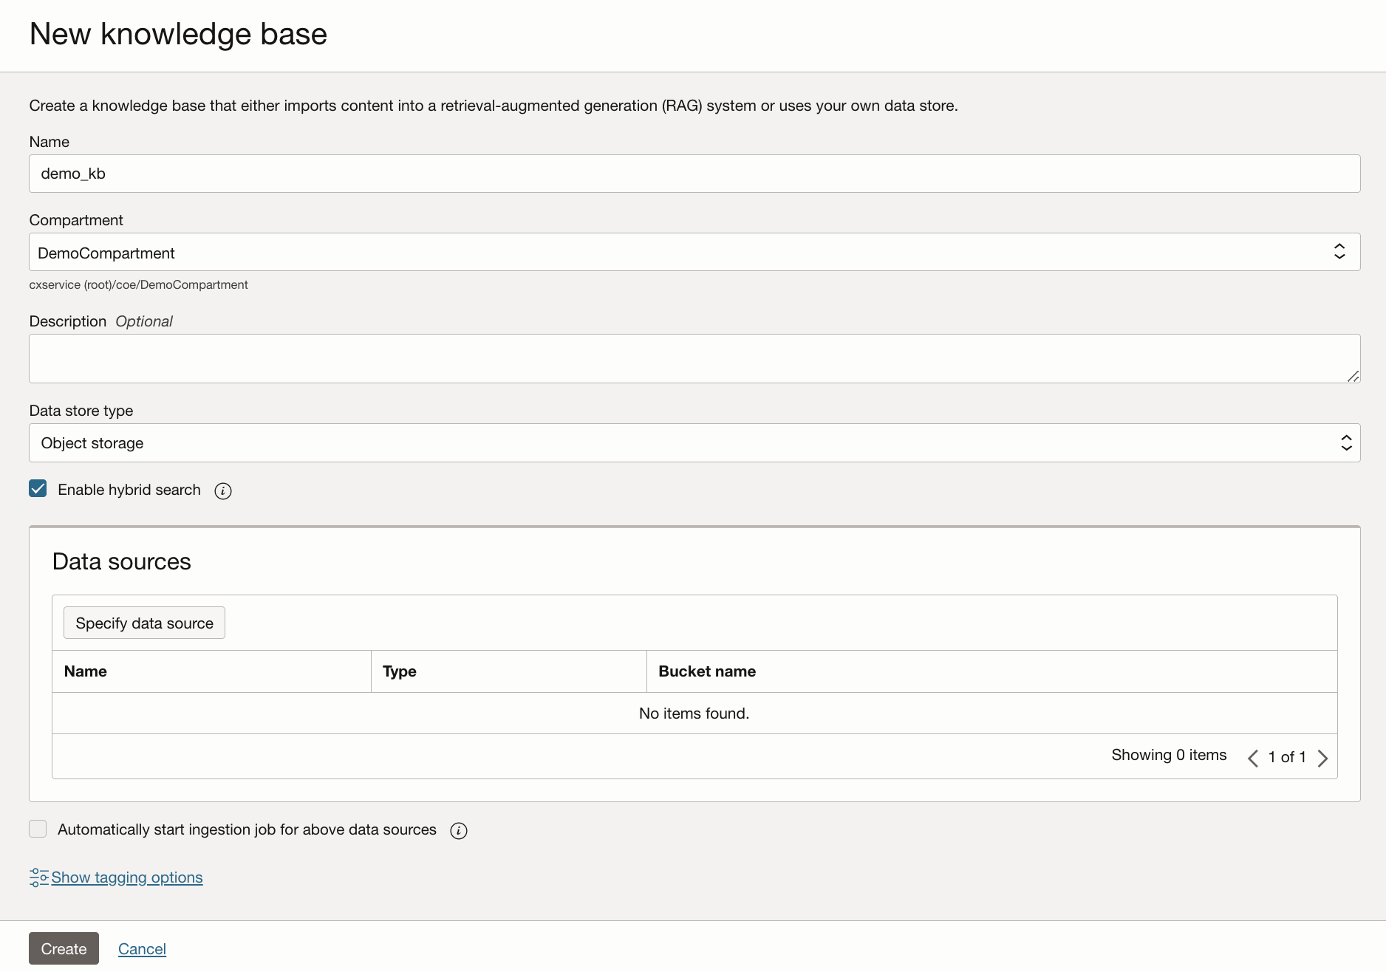Click the Bucket name column header
Viewport: 1386px width, 972px height.
coord(707,671)
